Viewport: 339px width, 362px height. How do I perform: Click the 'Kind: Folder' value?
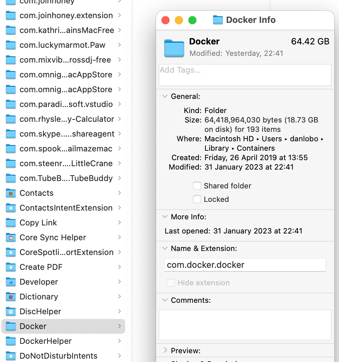point(216,111)
